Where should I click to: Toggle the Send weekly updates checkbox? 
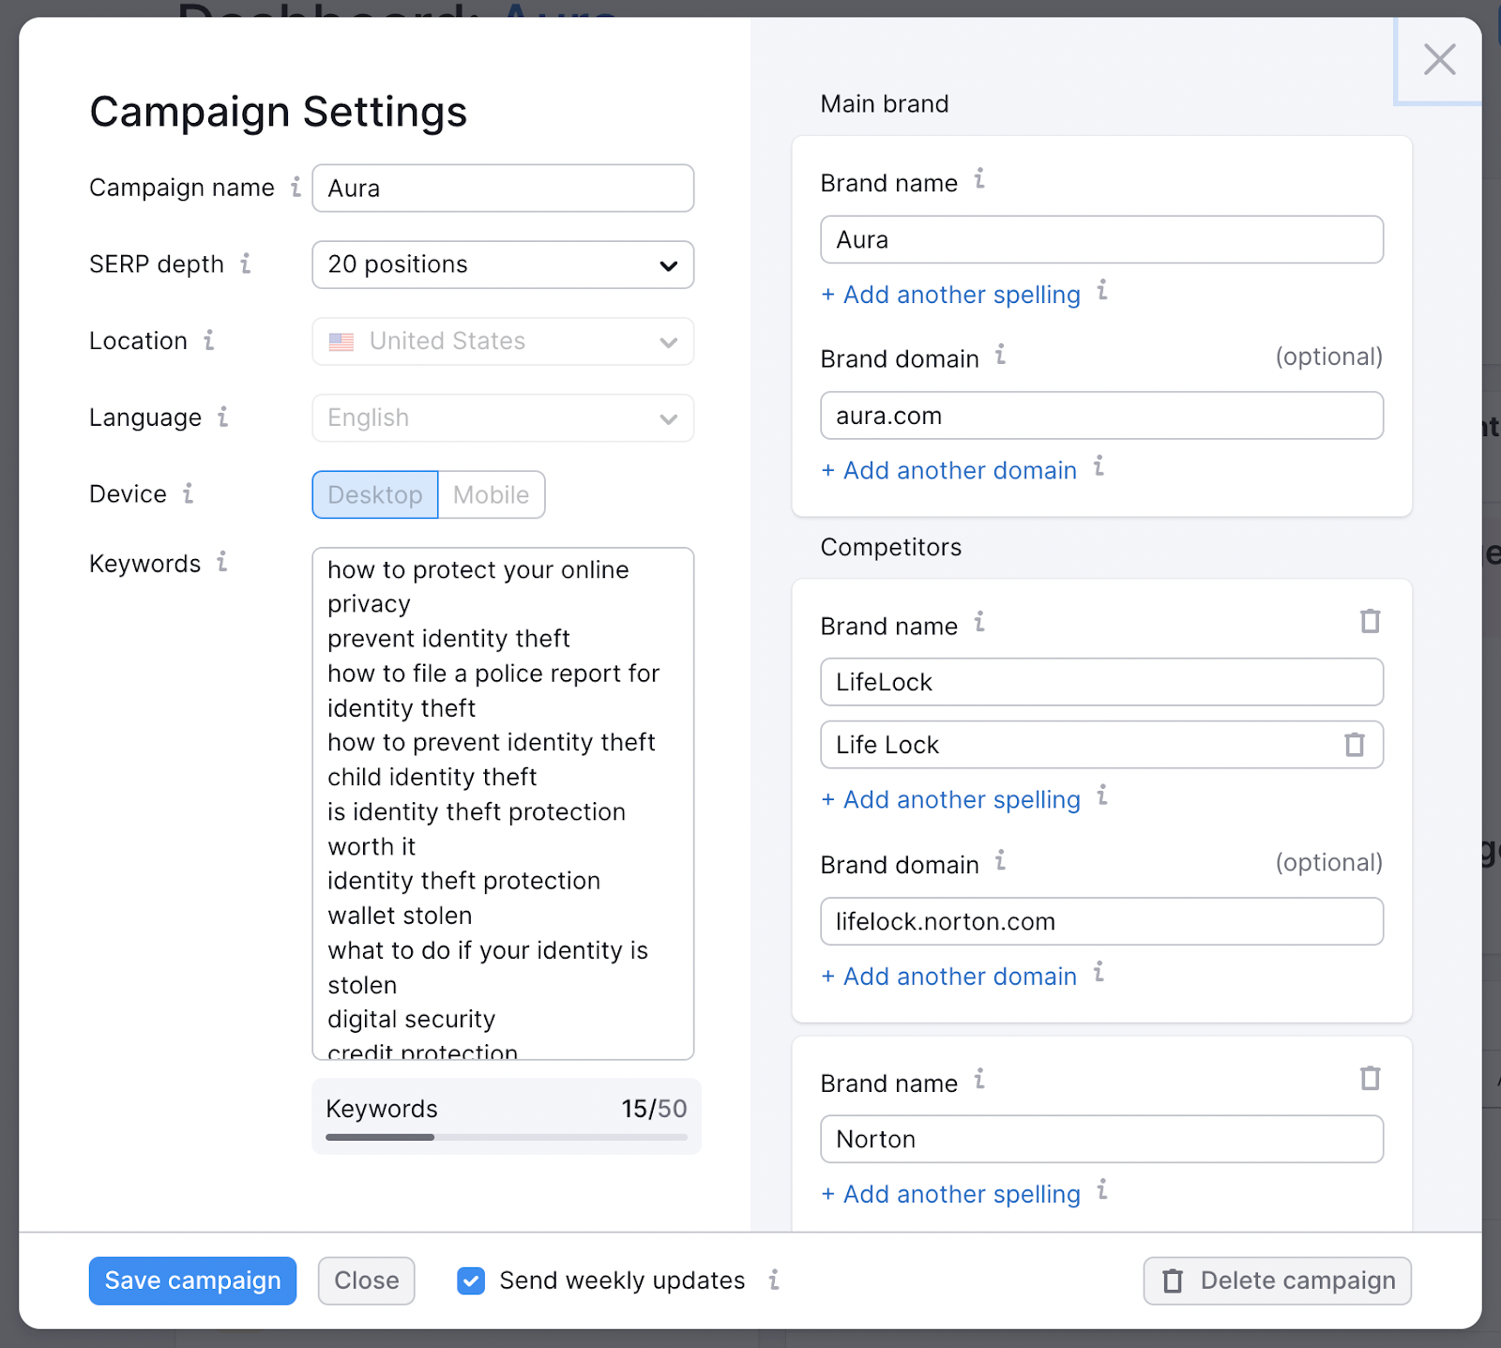pyautogui.click(x=471, y=1280)
